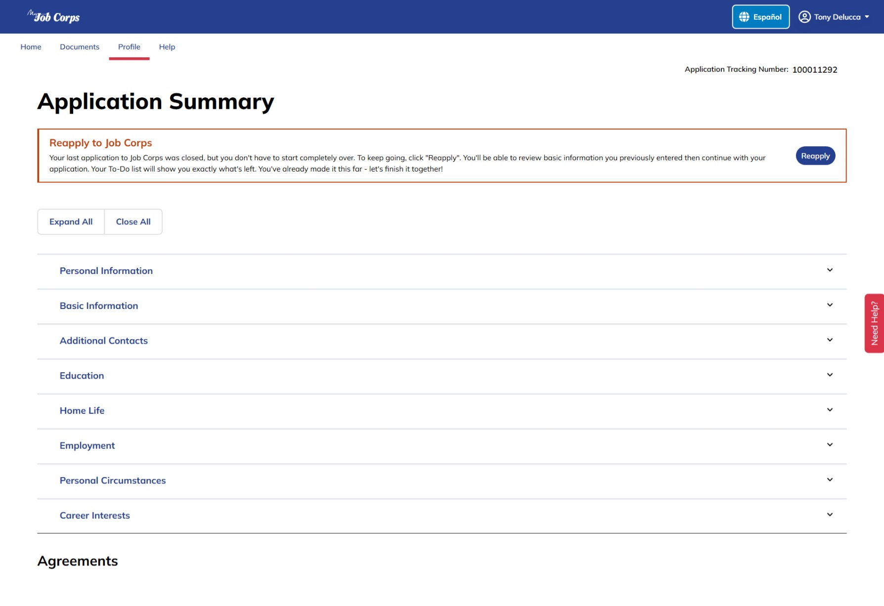Open the Help menu item

tap(167, 47)
